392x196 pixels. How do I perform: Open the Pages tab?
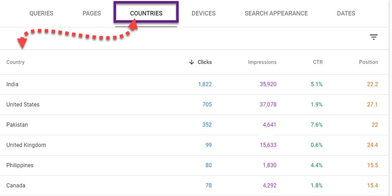tap(92, 13)
